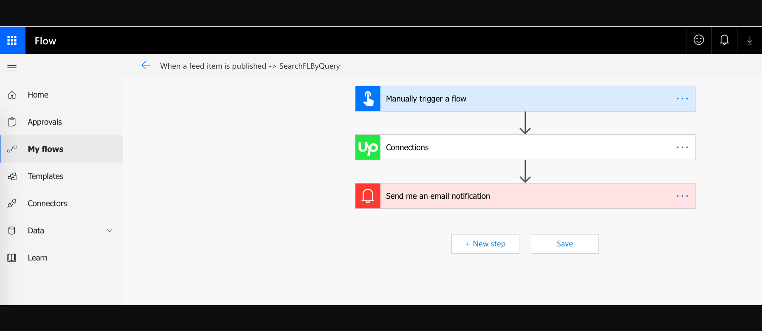Expand the Connections step

pyautogui.click(x=525, y=148)
